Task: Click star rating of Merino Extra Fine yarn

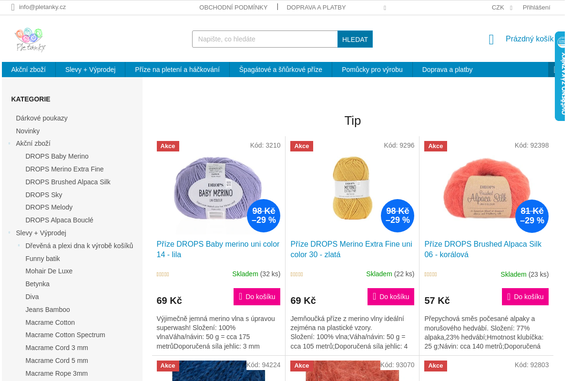Action: (x=297, y=275)
